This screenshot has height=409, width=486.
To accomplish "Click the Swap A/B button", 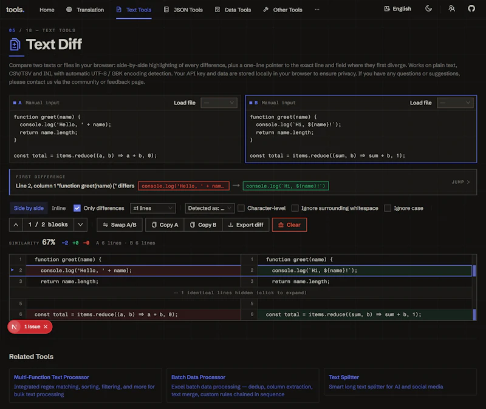I will point(120,225).
